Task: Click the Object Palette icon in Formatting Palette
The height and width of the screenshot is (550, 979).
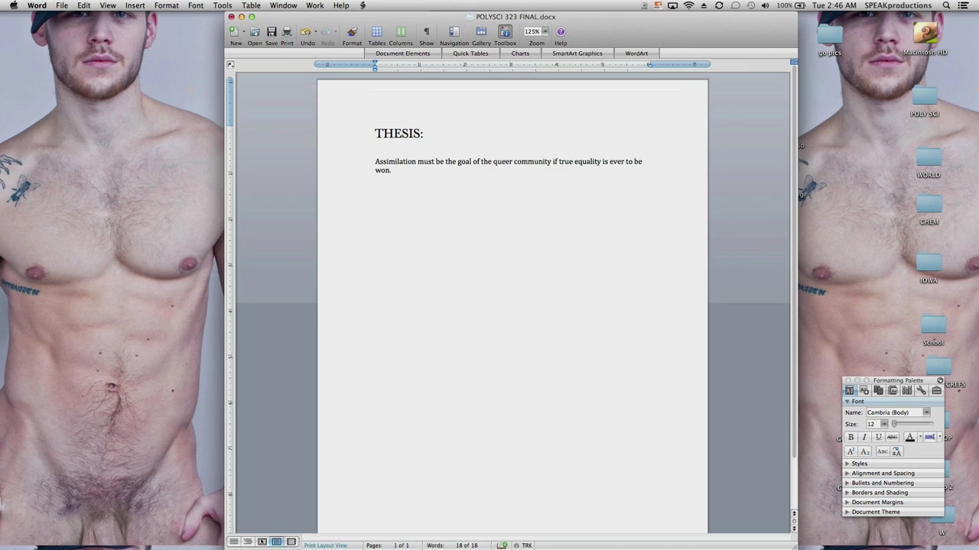Action: pyautogui.click(x=864, y=390)
